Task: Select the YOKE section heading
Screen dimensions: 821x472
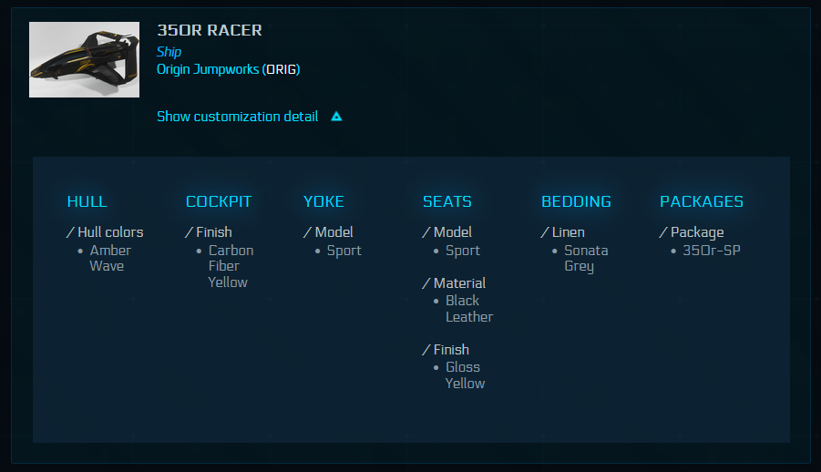Action: 323,201
